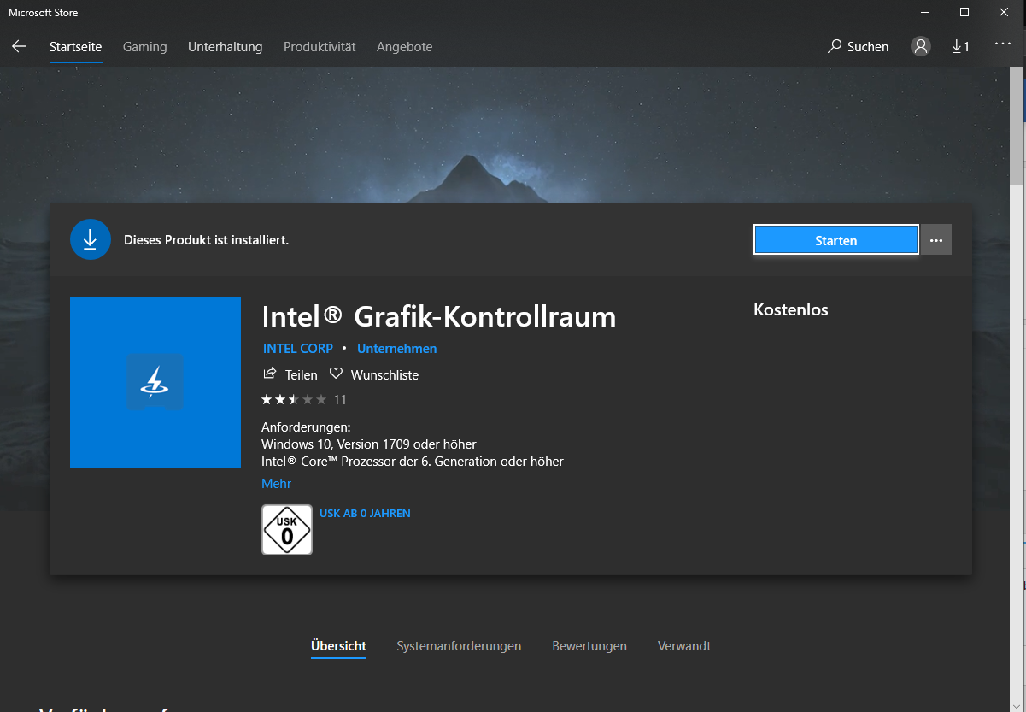1026x712 pixels.
Task: Click the Suchen search button
Action: [x=859, y=47]
